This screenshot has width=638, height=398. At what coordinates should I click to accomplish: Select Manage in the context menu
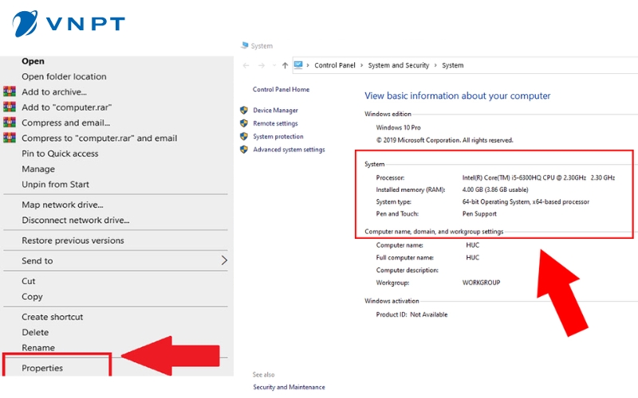(38, 169)
